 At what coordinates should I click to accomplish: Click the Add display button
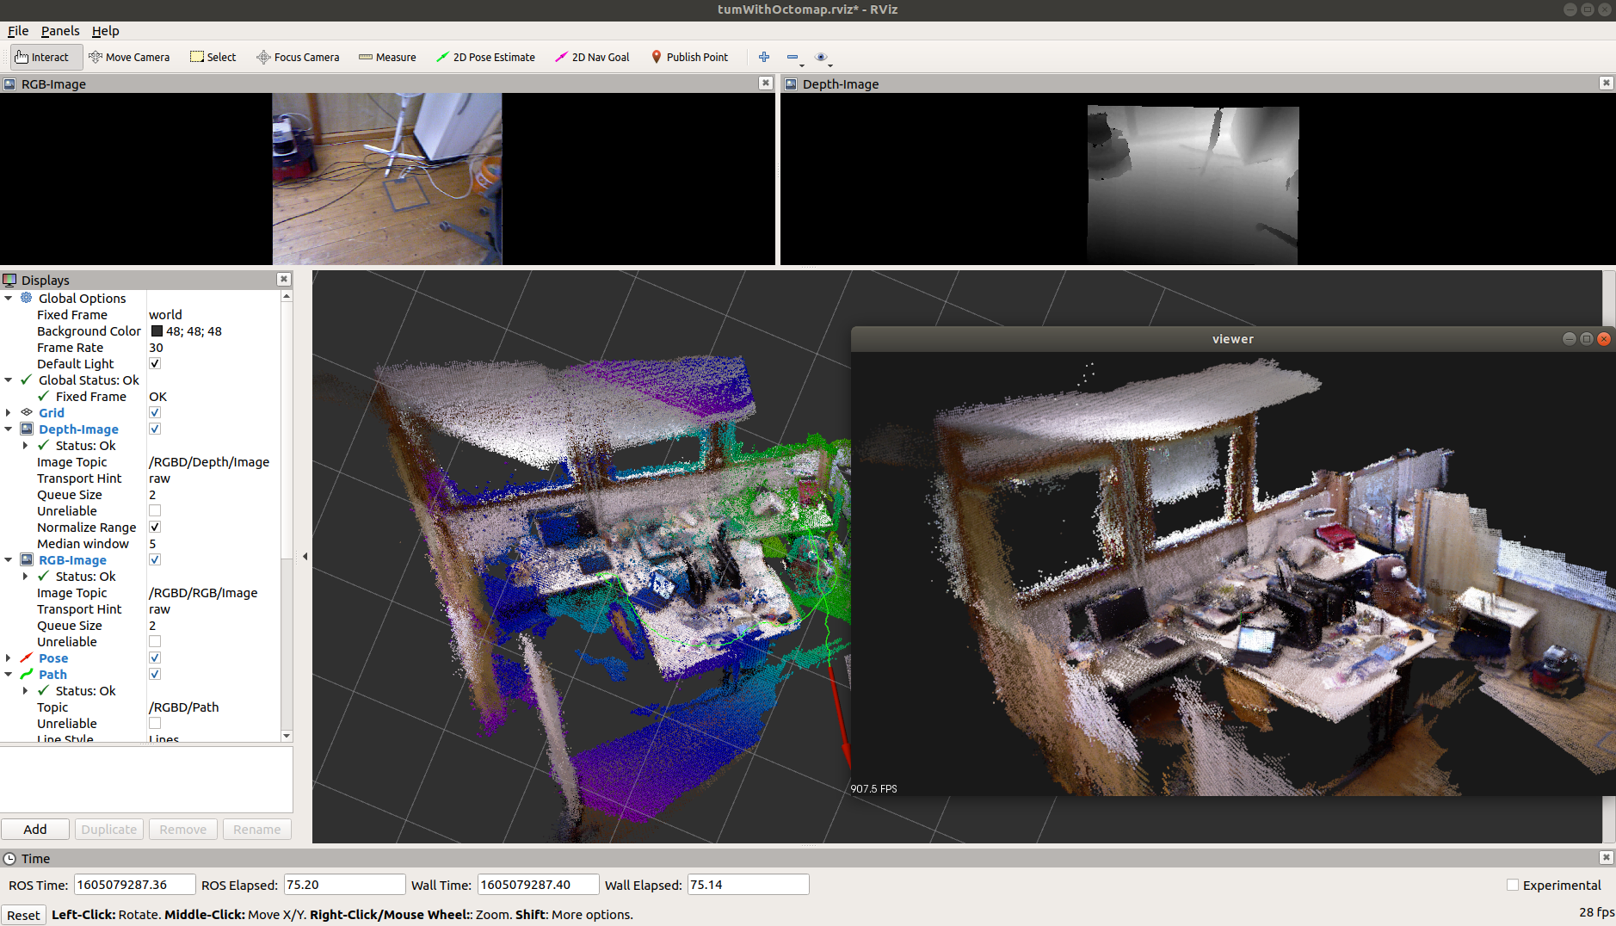tap(35, 829)
